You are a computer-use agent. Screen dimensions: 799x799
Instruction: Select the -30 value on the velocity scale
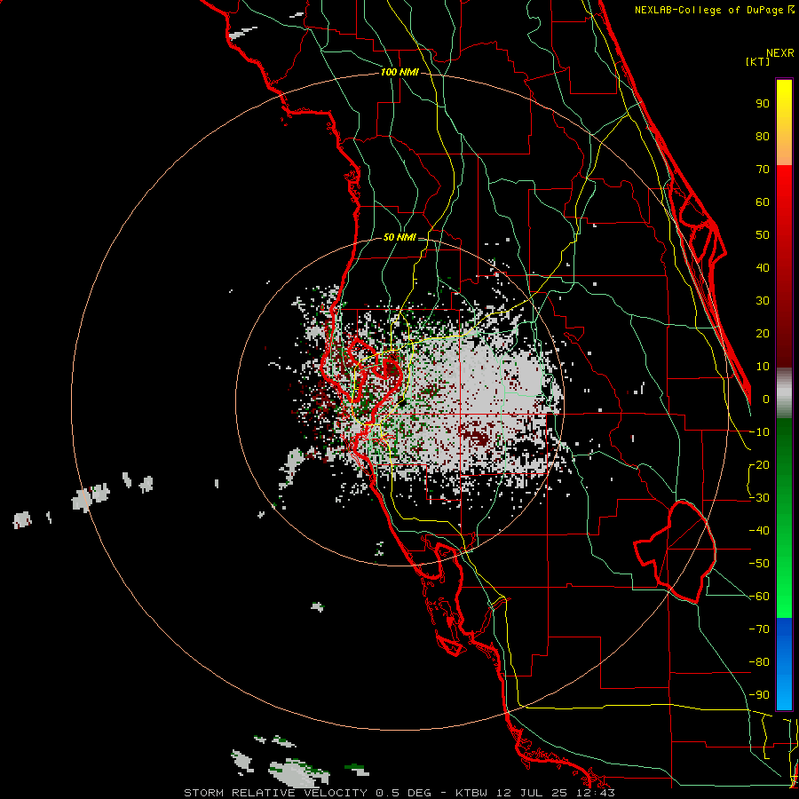(x=759, y=498)
